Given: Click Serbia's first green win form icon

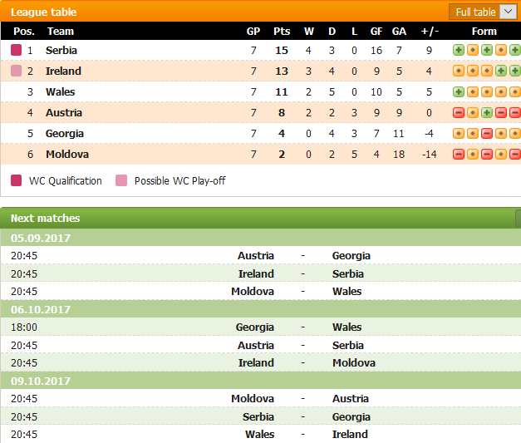Looking at the screenshot, I should pos(459,50).
